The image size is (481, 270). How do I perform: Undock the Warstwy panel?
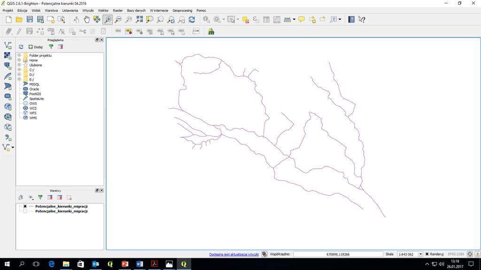(97, 190)
